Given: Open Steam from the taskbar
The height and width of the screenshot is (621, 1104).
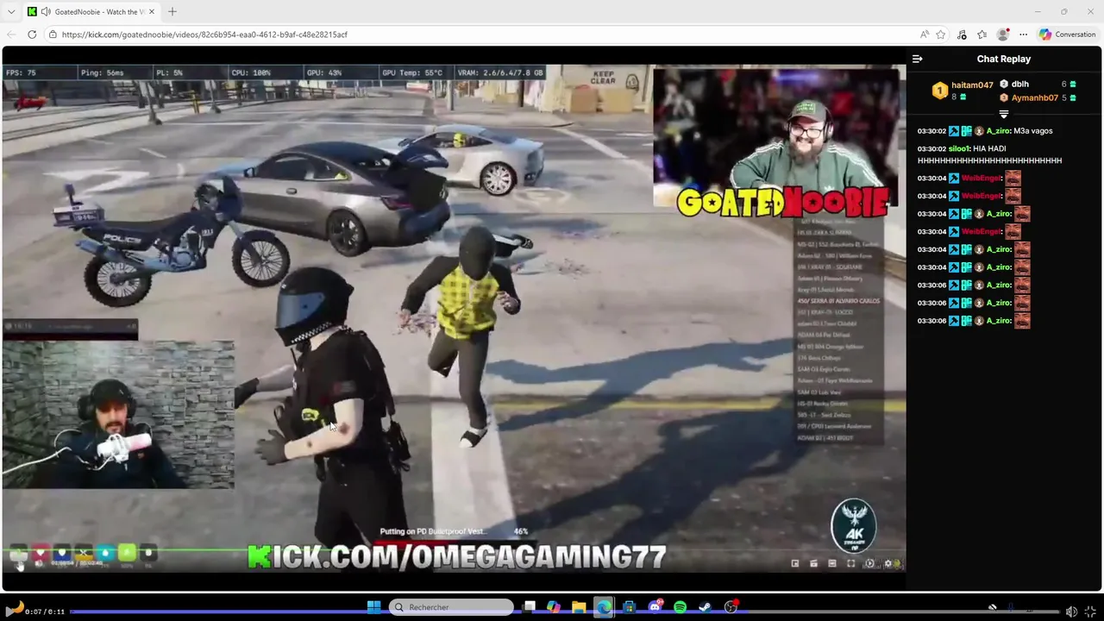Looking at the screenshot, I should point(705,607).
